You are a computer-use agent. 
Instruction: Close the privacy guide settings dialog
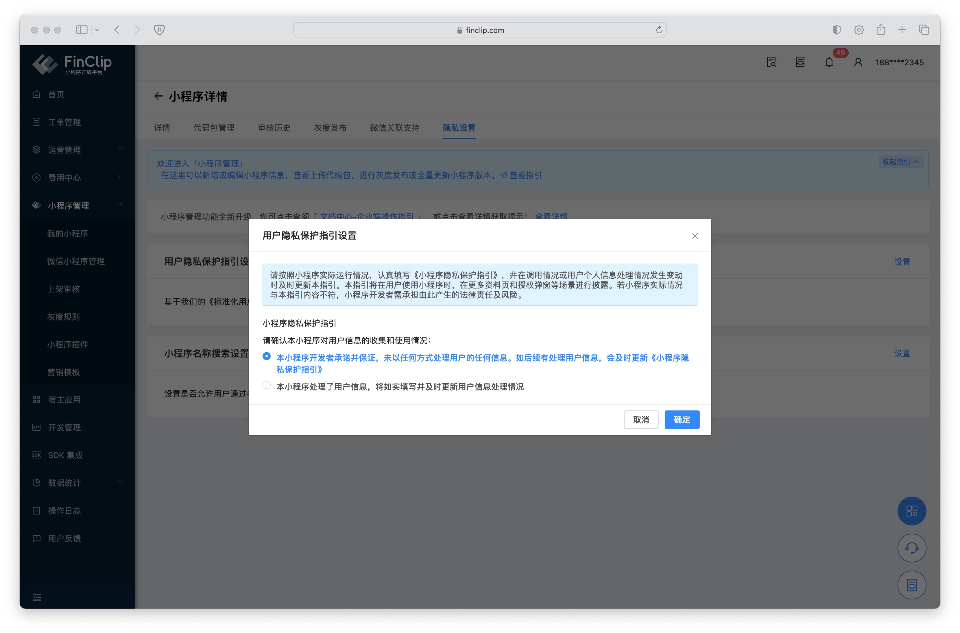pyautogui.click(x=695, y=236)
